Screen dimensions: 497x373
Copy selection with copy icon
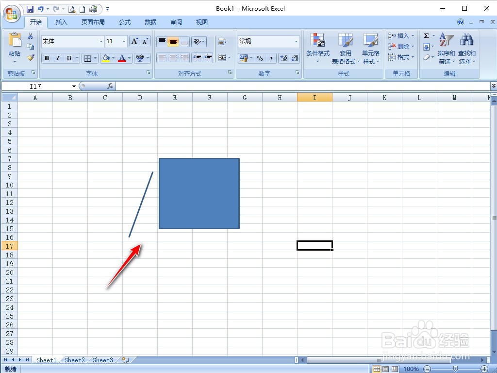[x=31, y=47]
